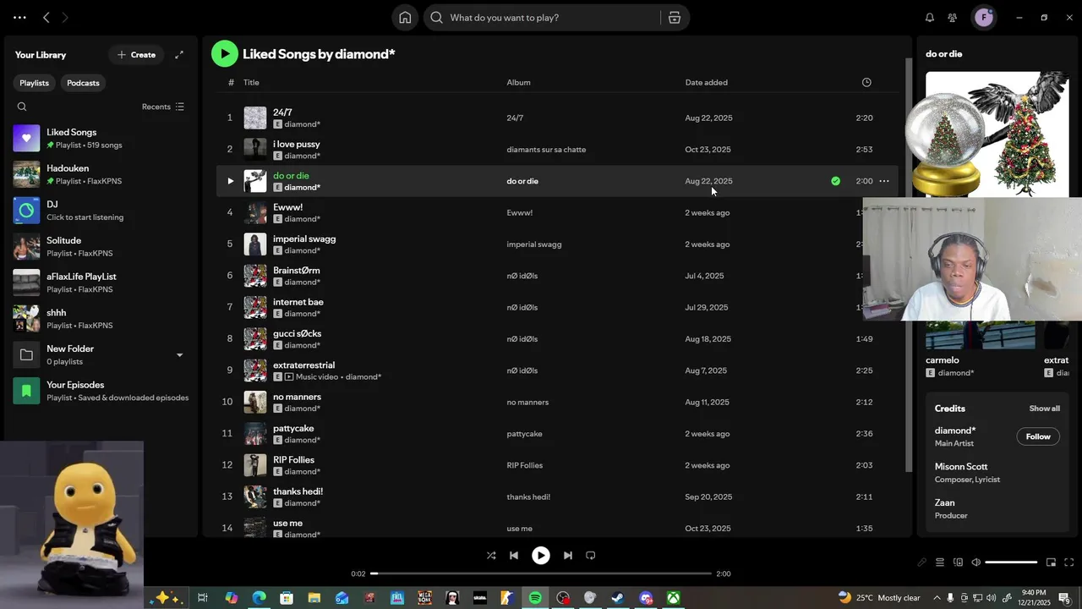The height and width of the screenshot is (609, 1082).
Task: Open the Browse icon inside search bar
Action: 675,18
